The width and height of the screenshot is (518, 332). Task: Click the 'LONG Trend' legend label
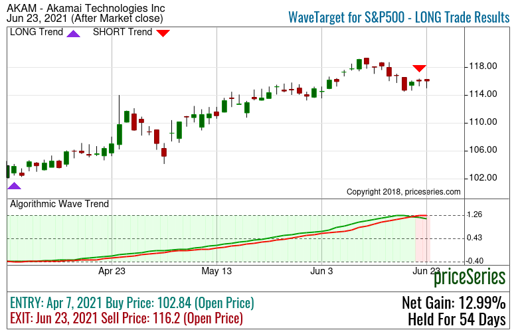coord(37,32)
